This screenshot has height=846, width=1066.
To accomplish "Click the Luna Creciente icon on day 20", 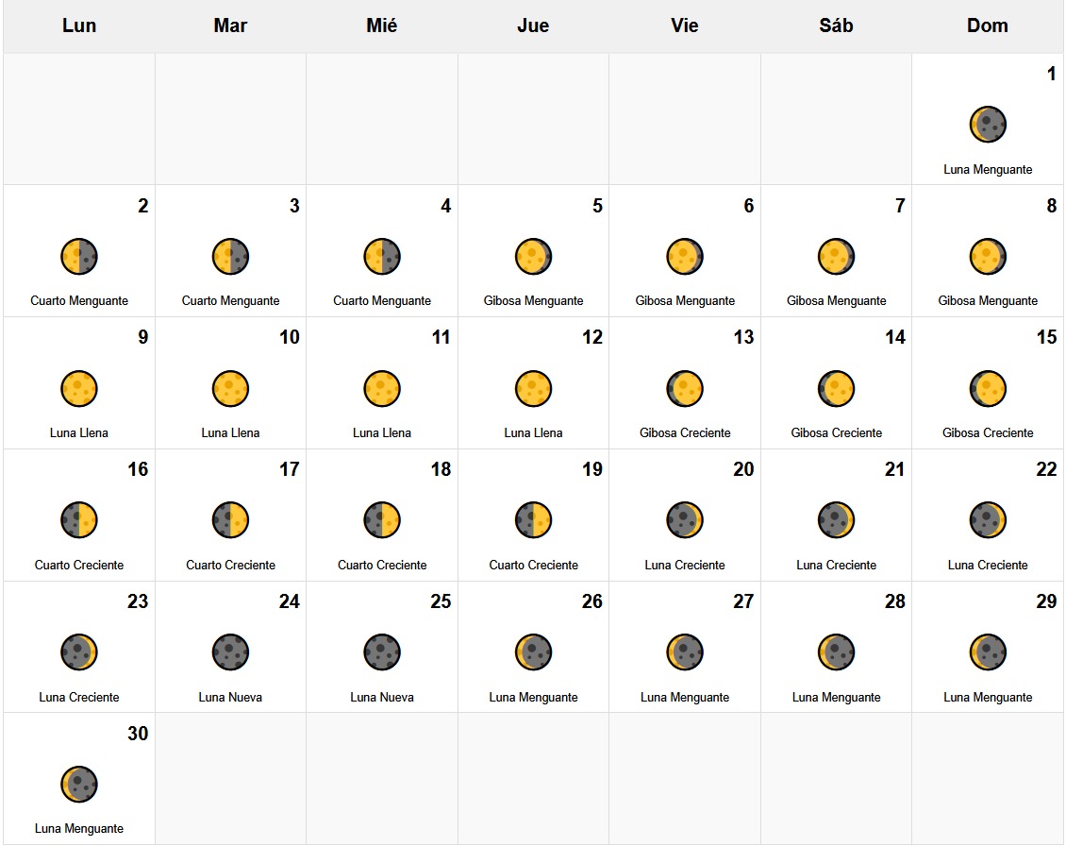I will 685,520.
